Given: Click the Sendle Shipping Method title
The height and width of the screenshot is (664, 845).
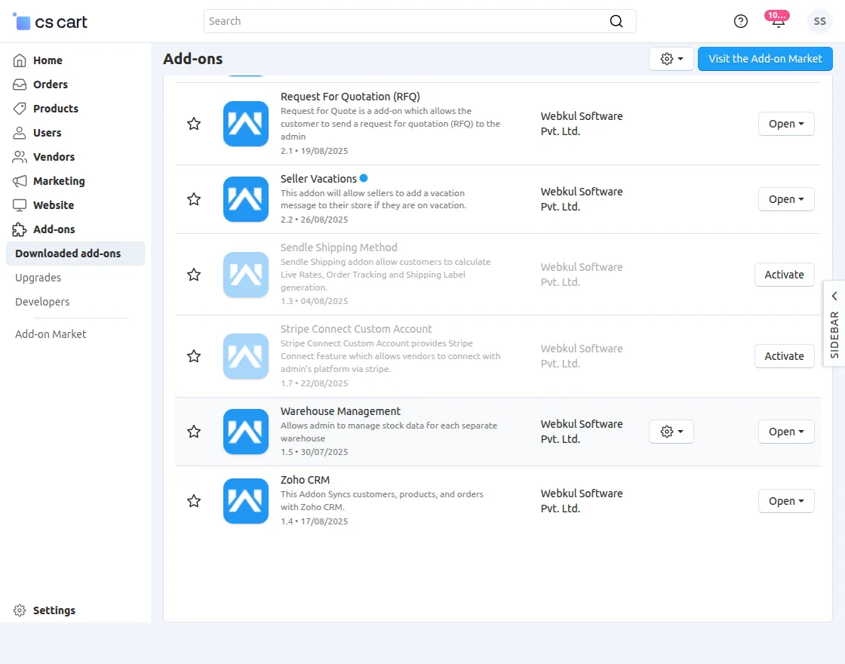Looking at the screenshot, I should pyautogui.click(x=339, y=247).
